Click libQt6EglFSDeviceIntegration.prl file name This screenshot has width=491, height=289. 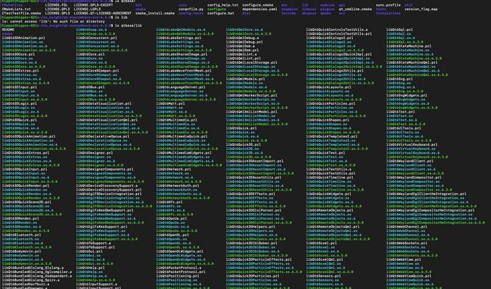point(108,194)
